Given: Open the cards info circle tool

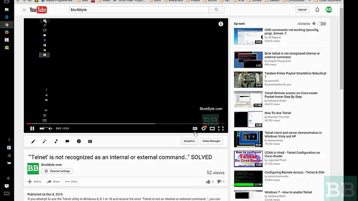Looking at the screenshot, I should point(79,141).
